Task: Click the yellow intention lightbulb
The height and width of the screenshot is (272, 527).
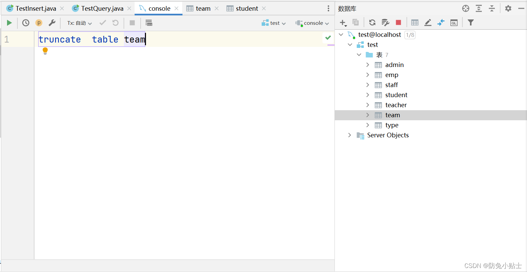Action: (x=45, y=51)
